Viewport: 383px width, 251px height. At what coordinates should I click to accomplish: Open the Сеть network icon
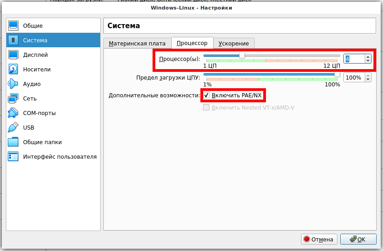(x=13, y=99)
